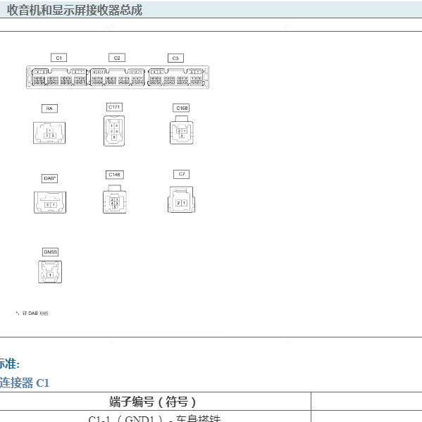Click the C1 connector pinout diagram
Screen dimensions: 422x422
tap(59, 77)
